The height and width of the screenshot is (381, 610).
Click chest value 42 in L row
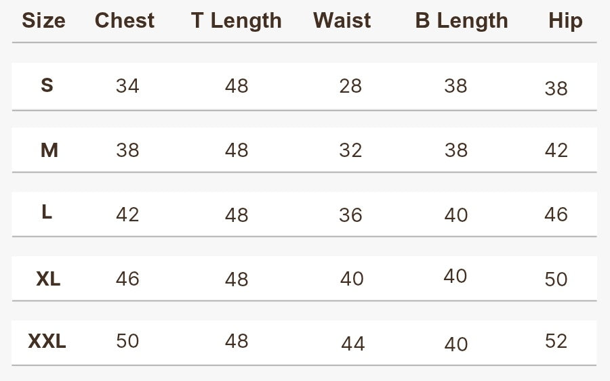(127, 215)
